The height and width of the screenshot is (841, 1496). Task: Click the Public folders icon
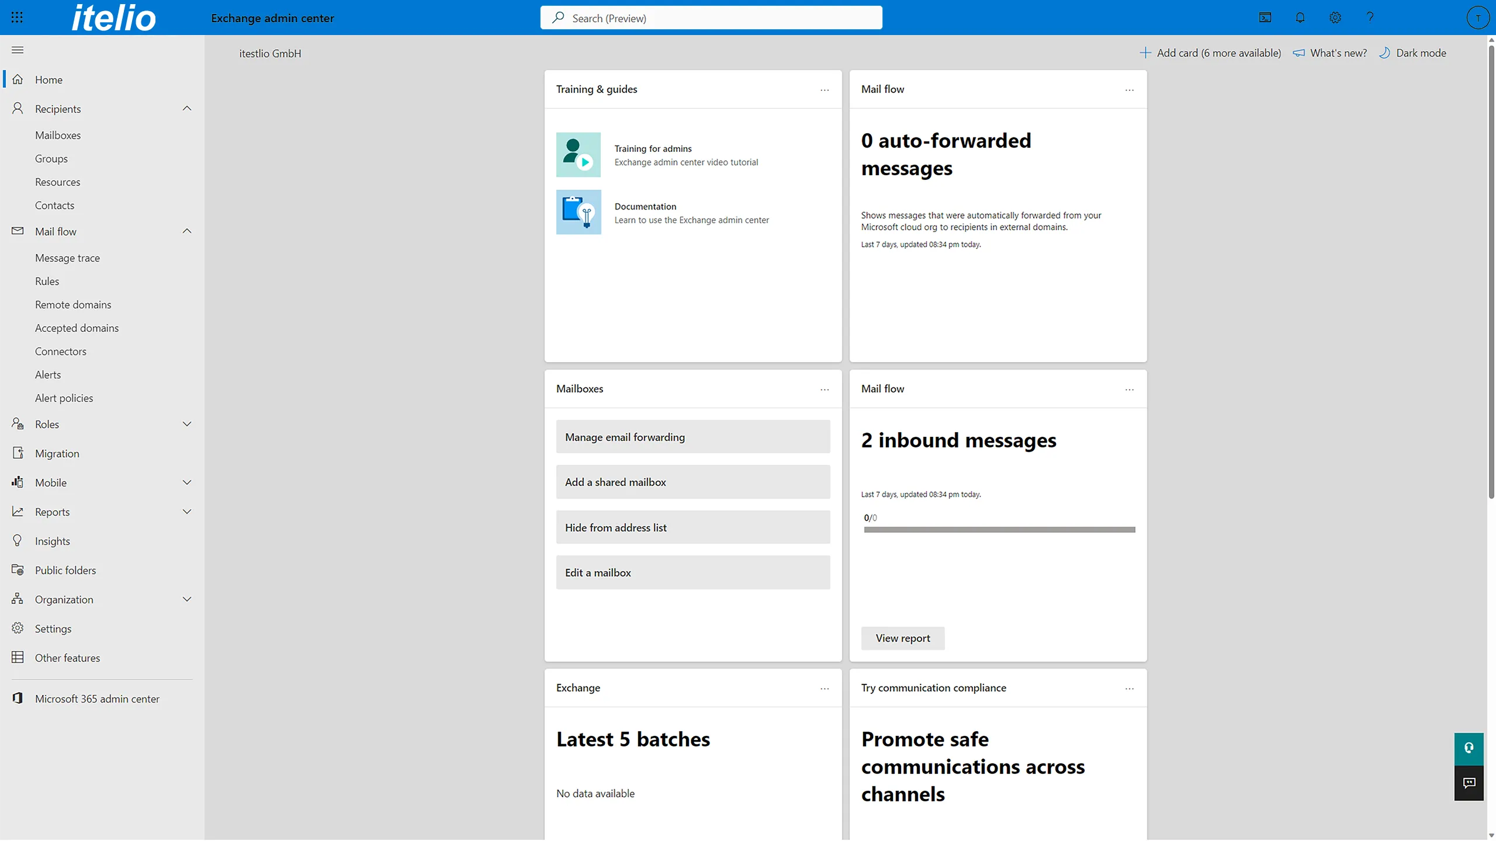point(18,570)
